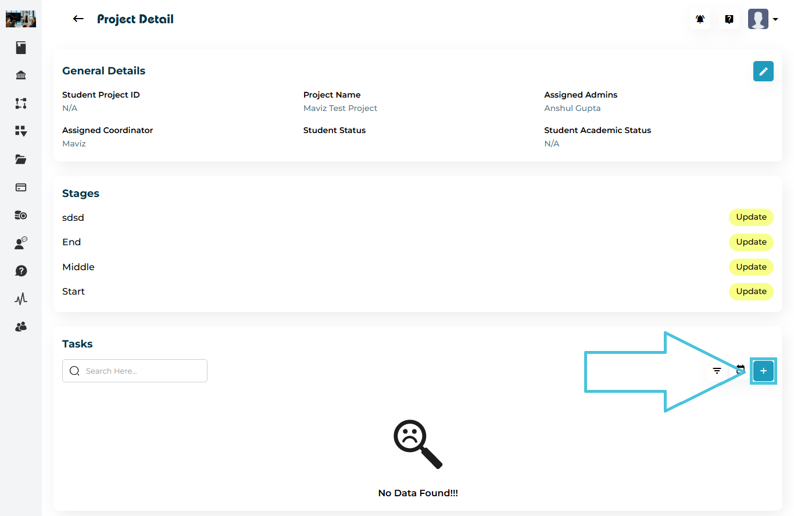
Task: Go to the institution building sidebar icon
Action: 21,76
